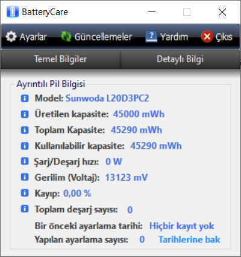Click the Toplam Kapasite 45290 mWh value
Viewport: 241px width, 257px height.
pyautogui.click(x=136, y=130)
